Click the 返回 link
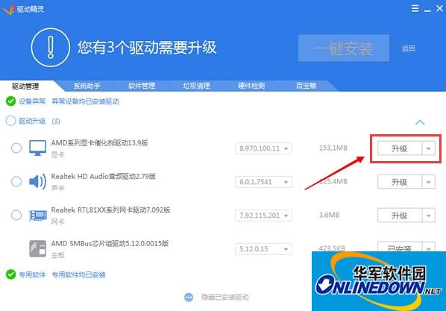The width and height of the screenshot is (446, 311). click(408, 48)
